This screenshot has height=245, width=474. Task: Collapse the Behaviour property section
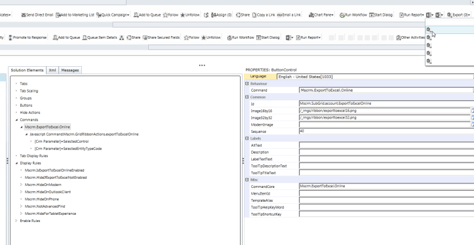(247, 84)
